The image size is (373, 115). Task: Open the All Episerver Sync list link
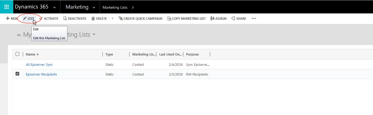(x=39, y=64)
